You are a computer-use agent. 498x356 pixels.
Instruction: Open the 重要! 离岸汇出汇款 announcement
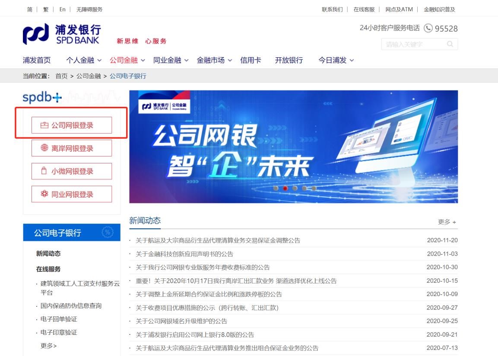(x=236, y=281)
